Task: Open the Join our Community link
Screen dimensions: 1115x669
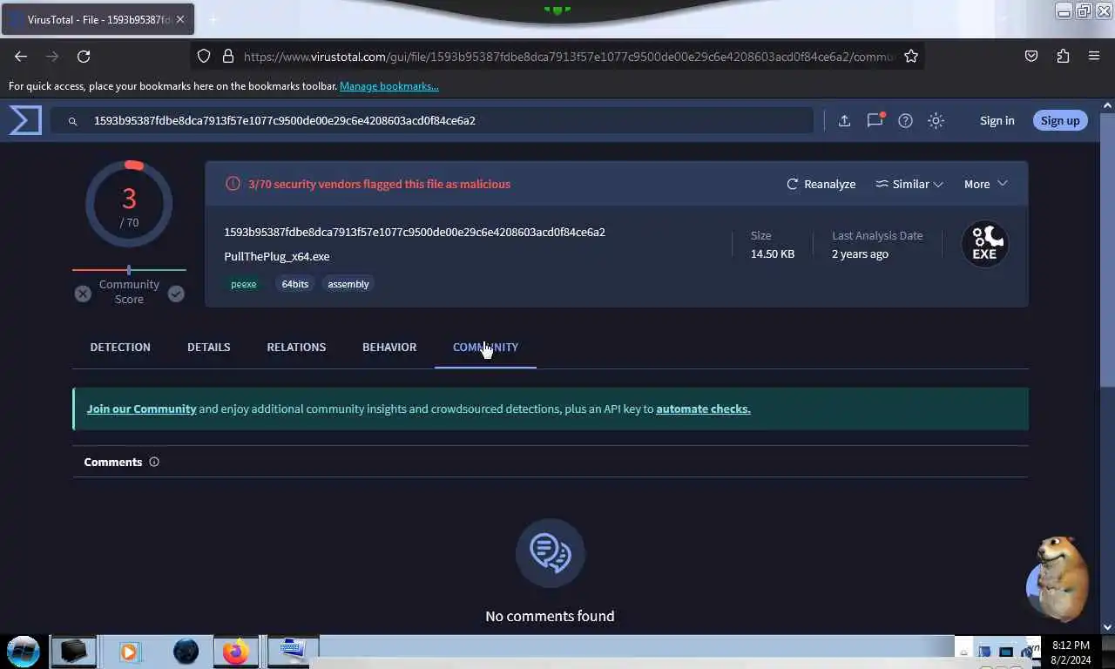Action: point(142,409)
